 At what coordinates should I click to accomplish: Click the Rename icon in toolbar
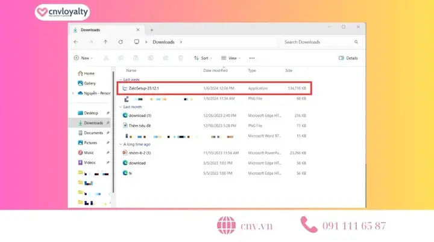point(151,58)
